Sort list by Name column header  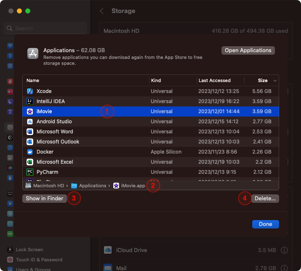pyautogui.click(x=33, y=81)
